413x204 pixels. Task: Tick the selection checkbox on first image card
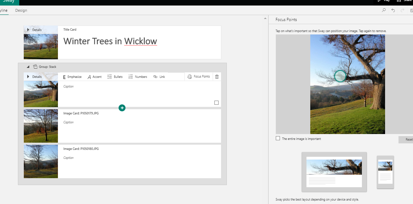(216, 103)
